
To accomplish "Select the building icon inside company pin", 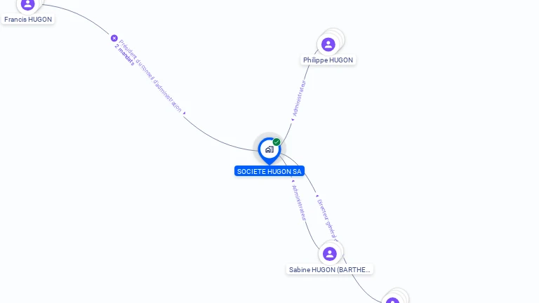I will point(269,149).
